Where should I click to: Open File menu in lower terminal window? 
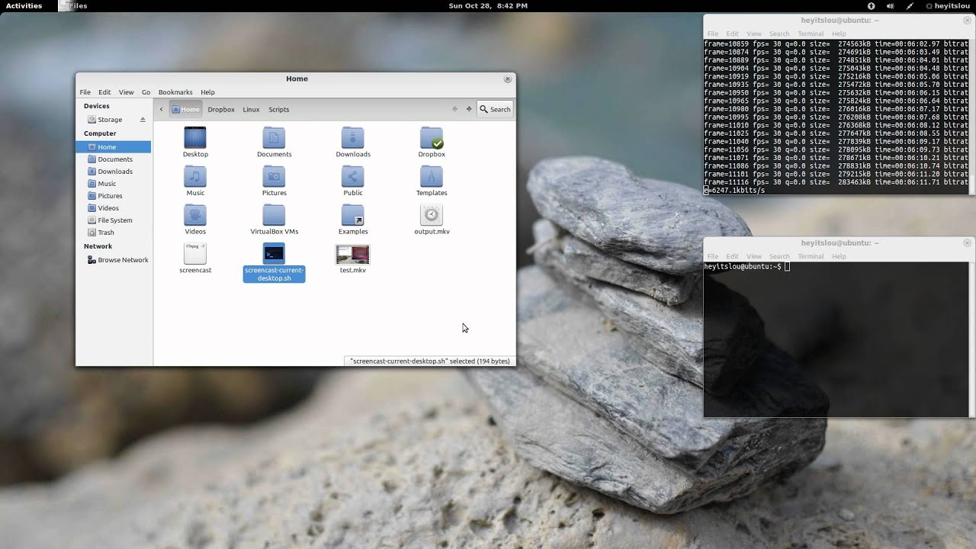coord(713,256)
